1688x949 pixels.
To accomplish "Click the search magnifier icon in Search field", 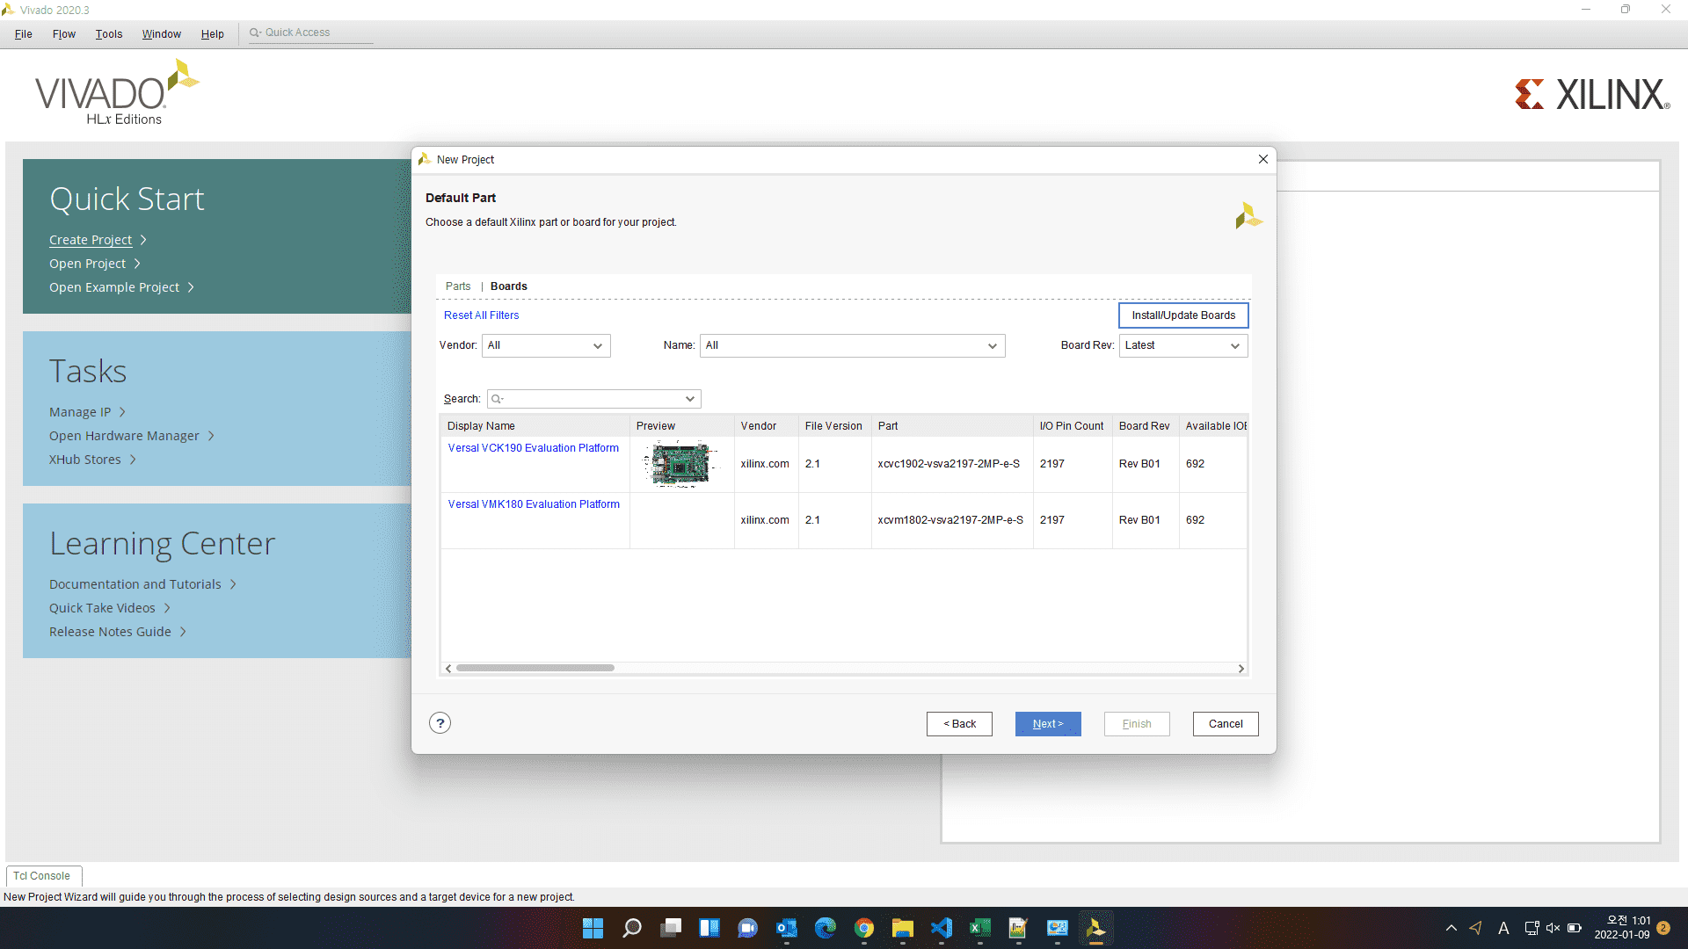I will point(497,399).
